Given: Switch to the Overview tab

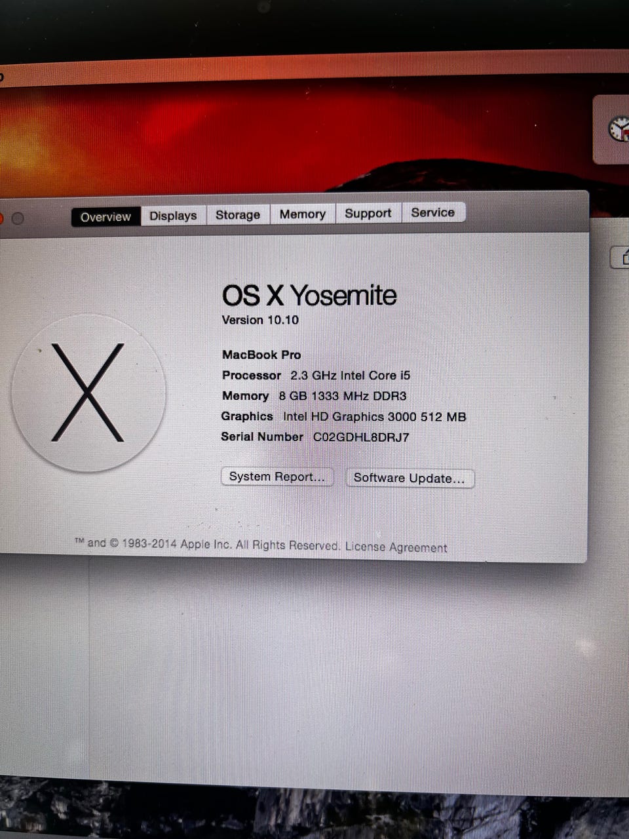Looking at the screenshot, I should [x=106, y=217].
